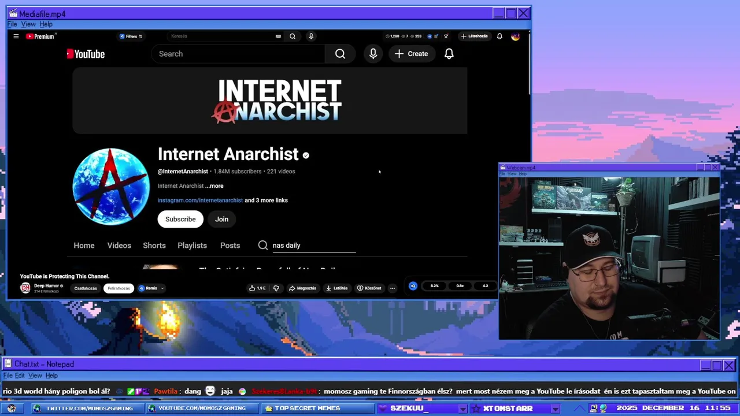The height and width of the screenshot is (416, 740).
Task: Expand channel description with ...more
Action: 214,186
